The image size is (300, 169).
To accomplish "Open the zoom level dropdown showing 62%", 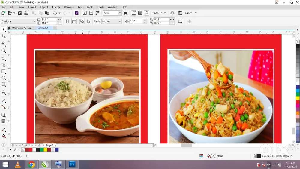I will 120,13.
